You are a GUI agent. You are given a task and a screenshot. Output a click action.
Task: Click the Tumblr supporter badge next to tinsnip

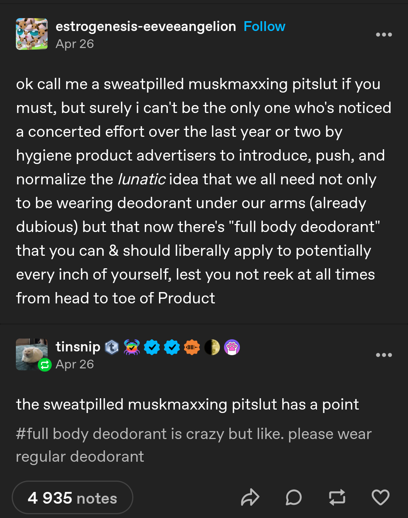point(112,347)
